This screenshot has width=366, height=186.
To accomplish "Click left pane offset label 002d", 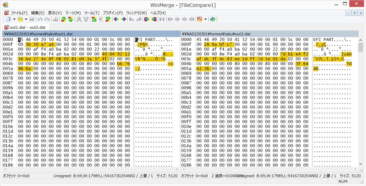I will pos(8,54).
